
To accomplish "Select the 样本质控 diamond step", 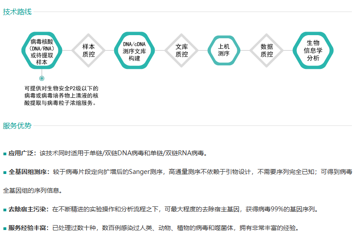I will click(x=88, y=51).
